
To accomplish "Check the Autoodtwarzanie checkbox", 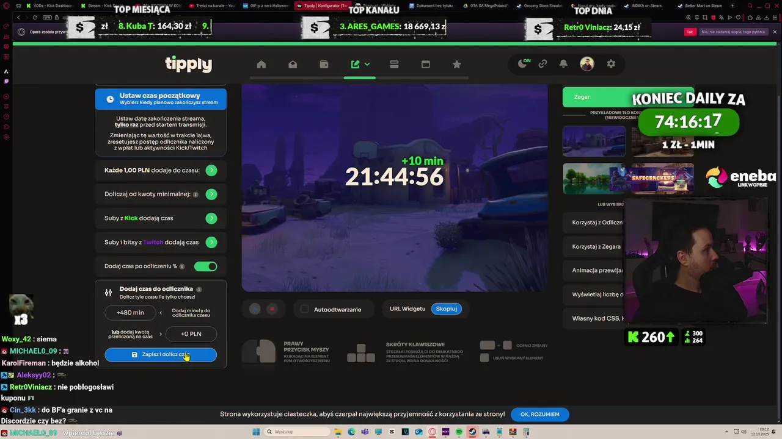I will click(305, 309).
